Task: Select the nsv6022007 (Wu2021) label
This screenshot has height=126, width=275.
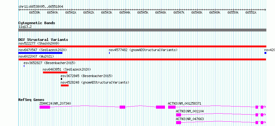Action: pos(36,56)
